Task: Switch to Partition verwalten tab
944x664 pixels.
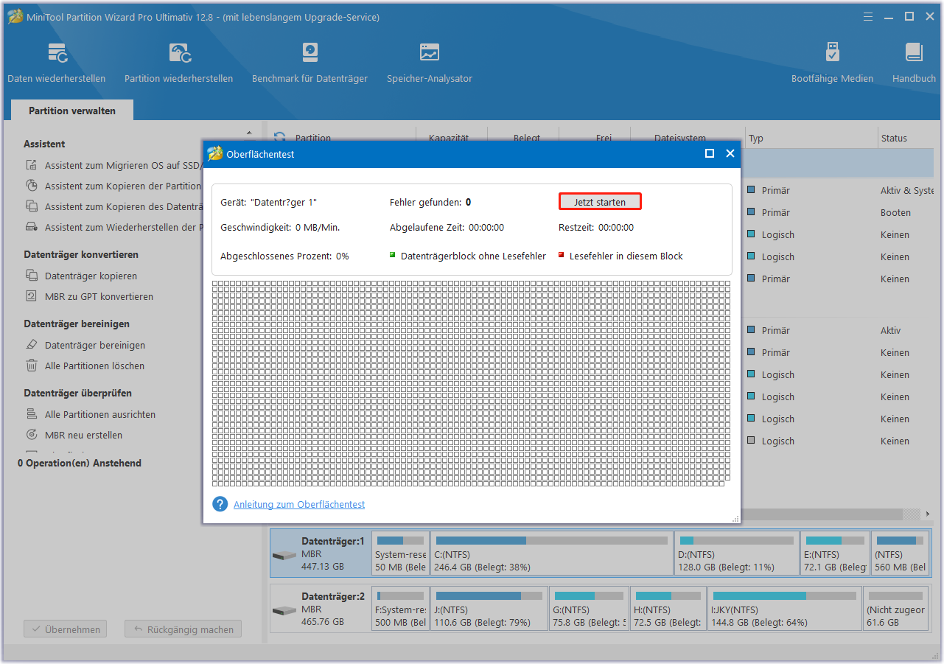Action: click(72, 111)
